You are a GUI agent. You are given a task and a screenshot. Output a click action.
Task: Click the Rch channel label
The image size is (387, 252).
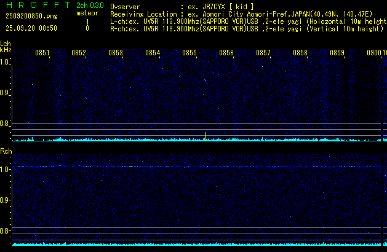tap(6, 151)
